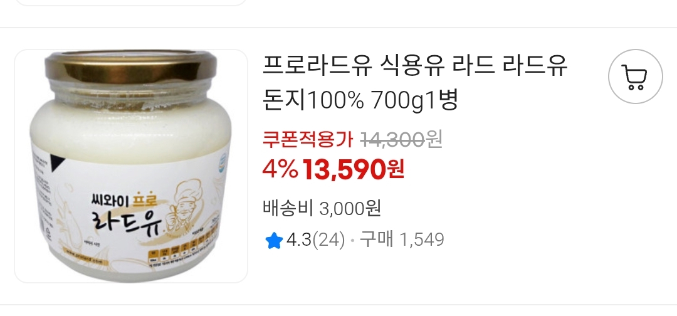
Task: Click the round blue certification mark on the jar
Action: click(222, 163)
